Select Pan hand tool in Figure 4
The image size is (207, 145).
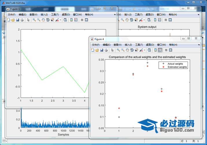[x=127, y=50]
